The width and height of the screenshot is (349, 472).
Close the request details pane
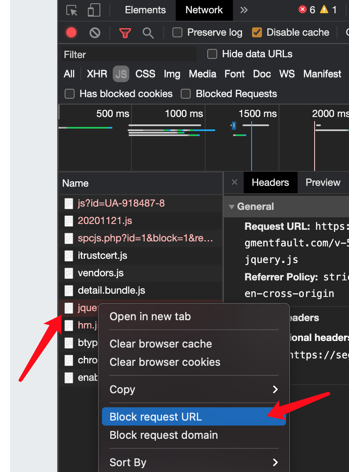click(234, 182)
